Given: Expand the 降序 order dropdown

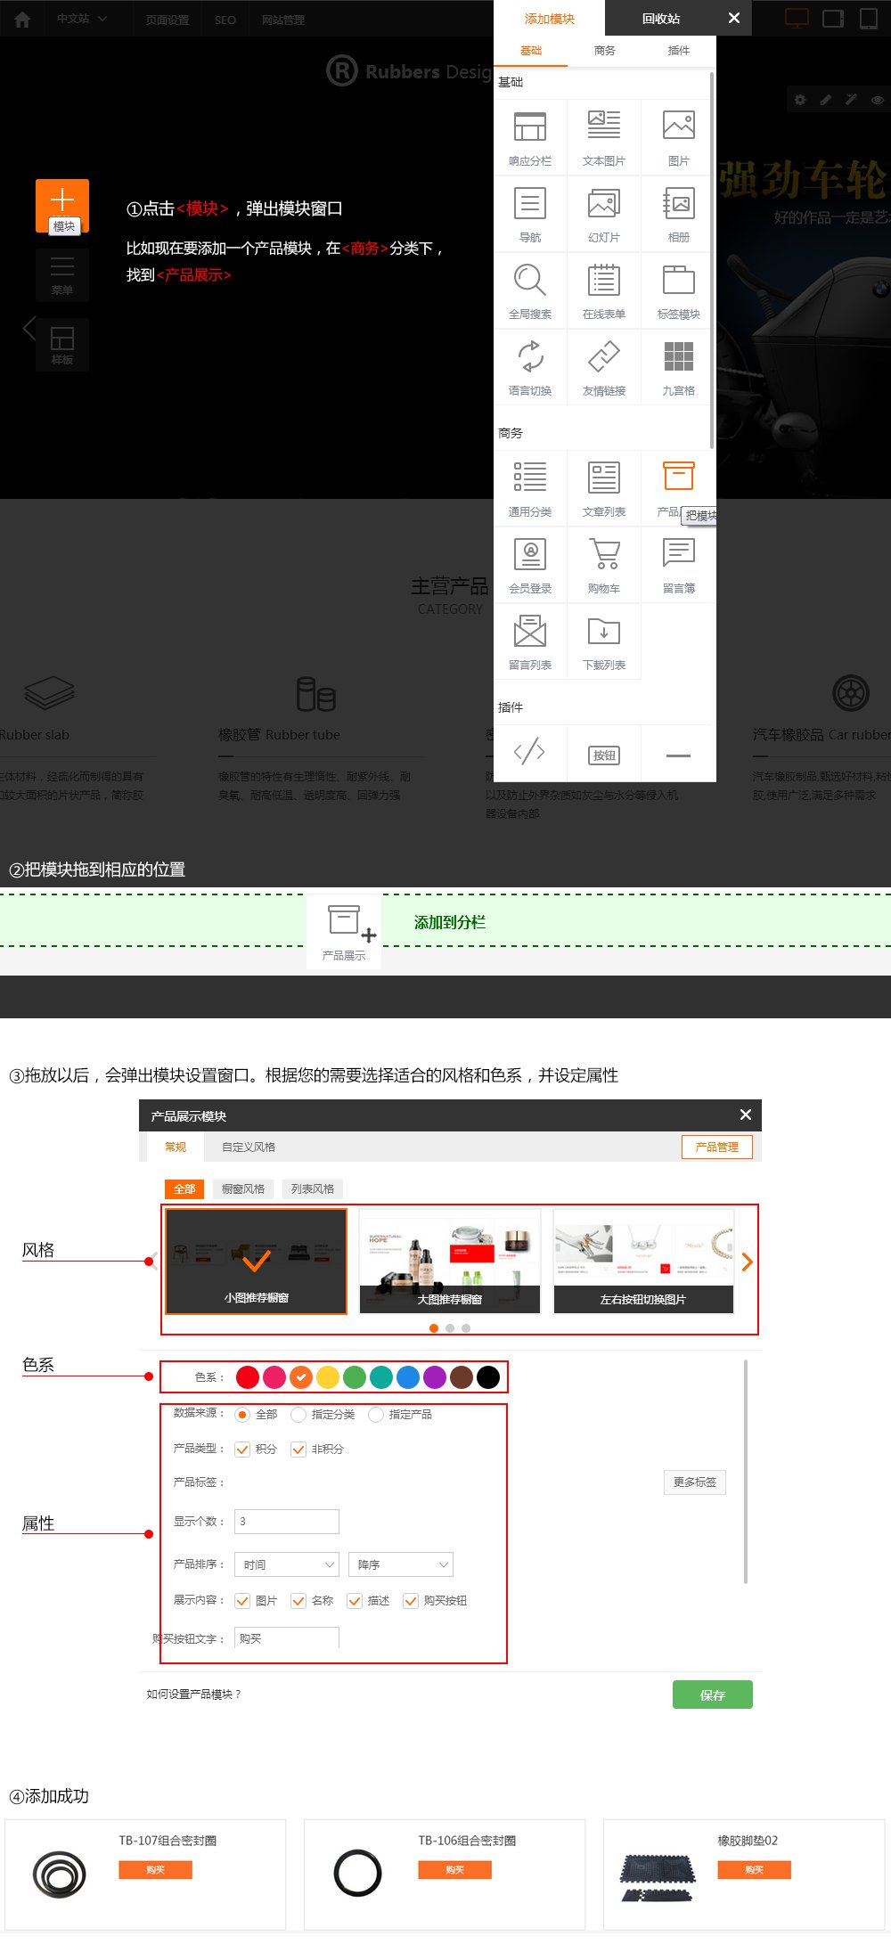Looking at the screenshot, I should [401, 1564].
